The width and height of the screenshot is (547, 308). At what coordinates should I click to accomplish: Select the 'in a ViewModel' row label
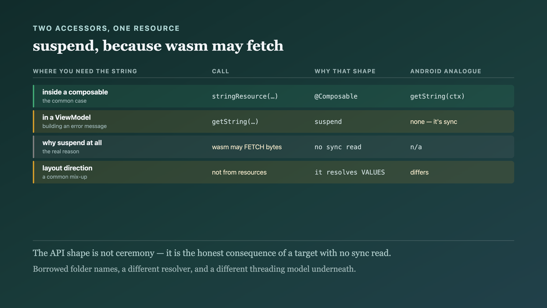point(67,117)
